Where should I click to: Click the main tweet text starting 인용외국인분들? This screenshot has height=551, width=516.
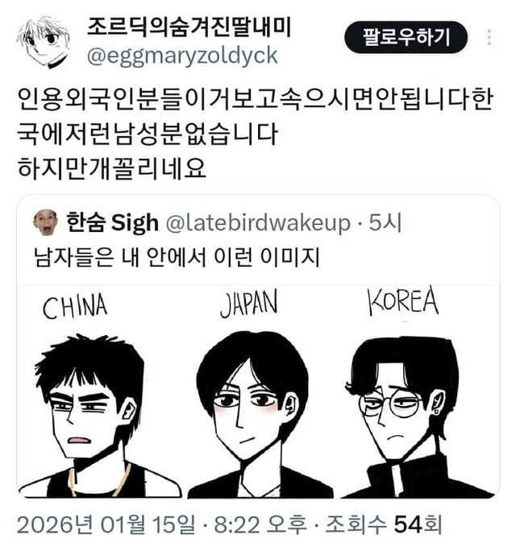[x=255, y=134]
